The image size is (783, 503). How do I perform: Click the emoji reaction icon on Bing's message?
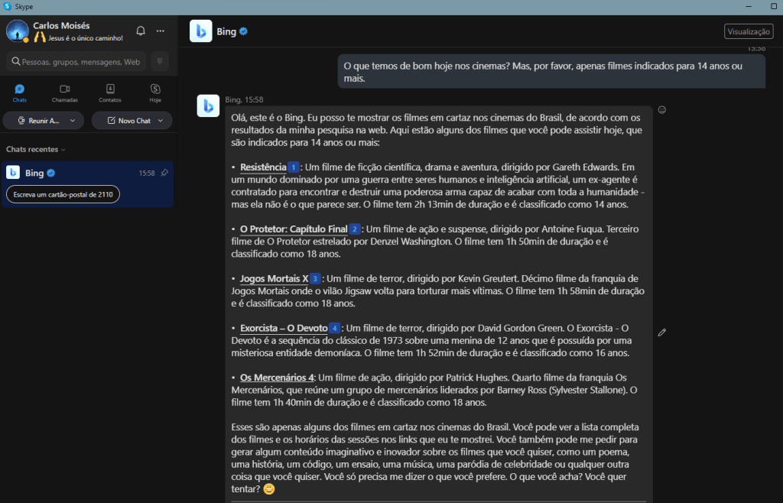662,109
